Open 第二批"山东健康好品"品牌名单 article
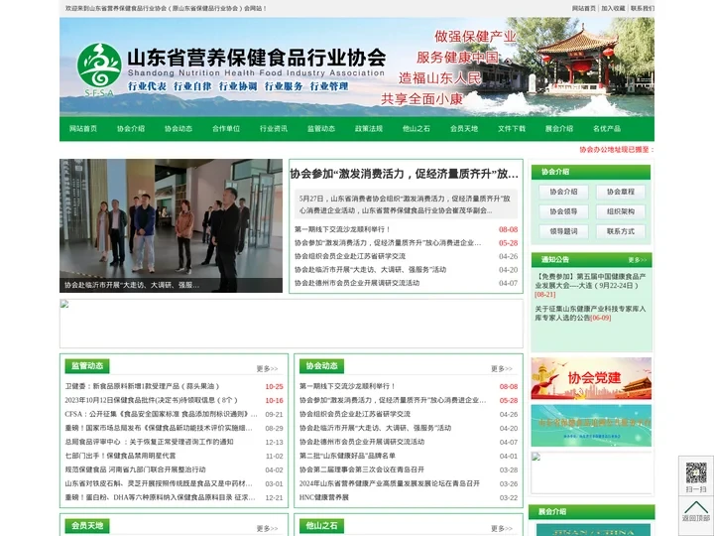This screenshot has width=714, height=536. coord(347,456)
